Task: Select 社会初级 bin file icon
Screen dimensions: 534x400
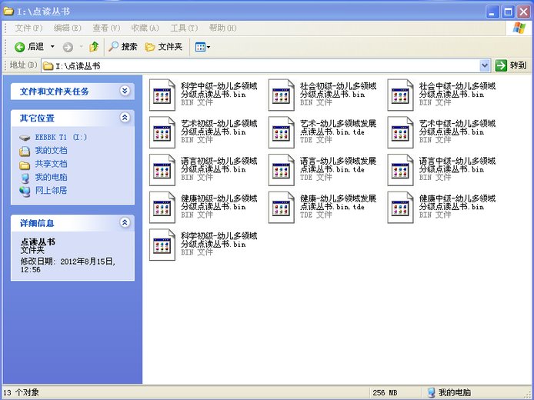Action: tap(282, 94)
